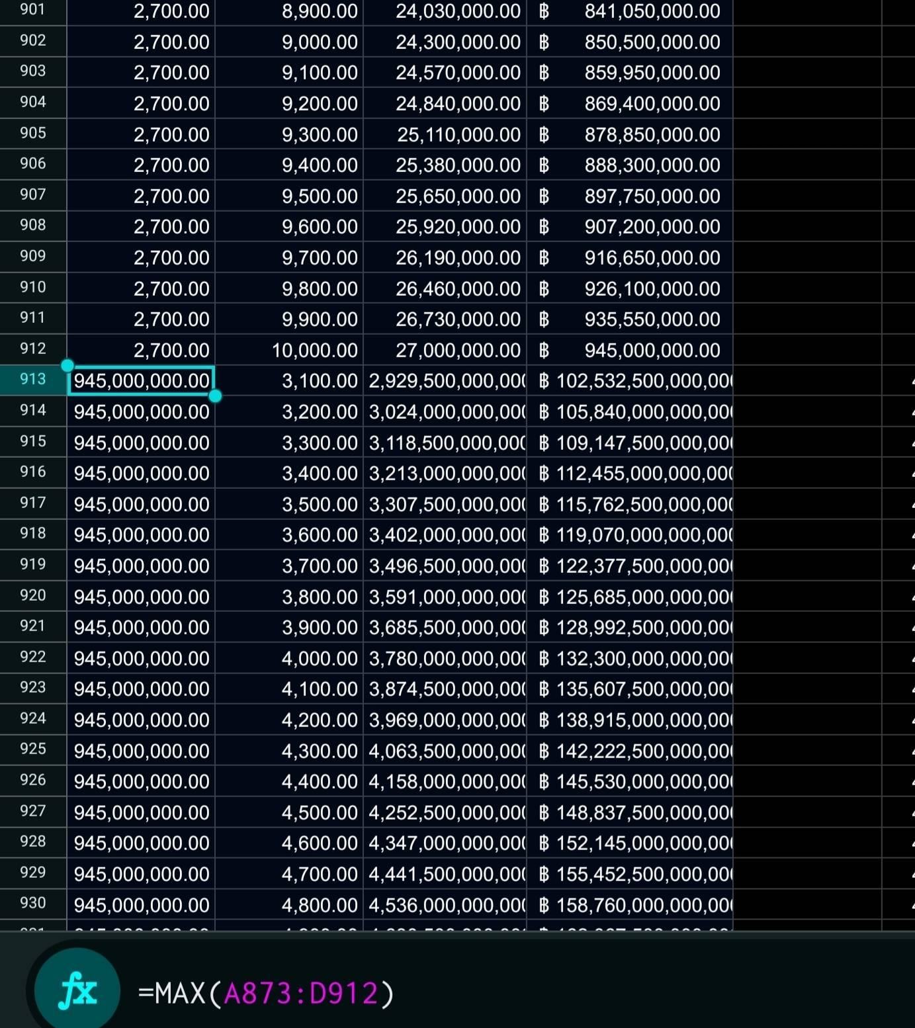
Task: Click the 2,700.00 cell in row 903
Action: [x=141, y=72]
